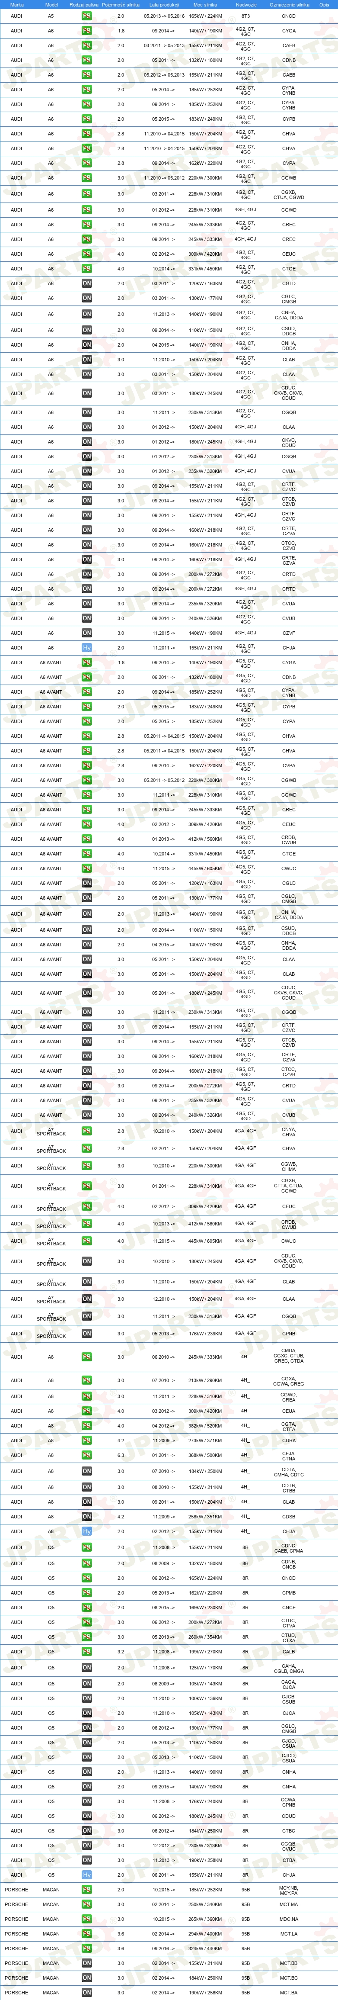Click the petrol icon for Porsche Macan MDC.NA

pyautogui.click(x=87, y=1919)
